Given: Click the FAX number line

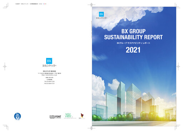Looking at the screenshot, I should [49, 83].
